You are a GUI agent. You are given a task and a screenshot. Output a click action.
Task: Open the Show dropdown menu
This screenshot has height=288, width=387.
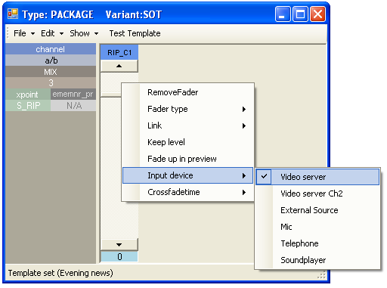pyautogui.click(x=84, y=33)
